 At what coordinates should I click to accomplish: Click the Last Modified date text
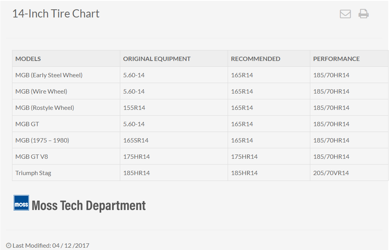(51, 245)
